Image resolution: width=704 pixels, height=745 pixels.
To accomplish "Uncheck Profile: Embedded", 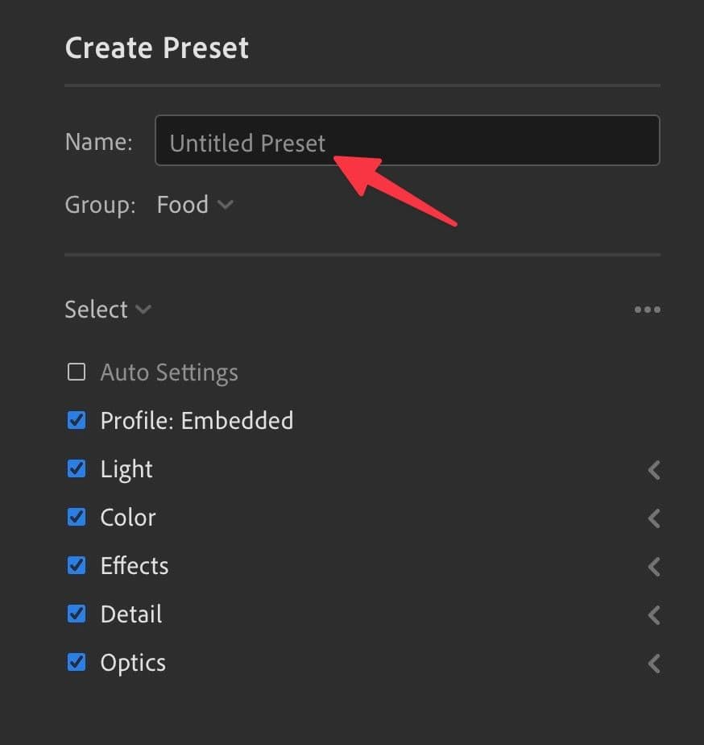I will [77, 420].
